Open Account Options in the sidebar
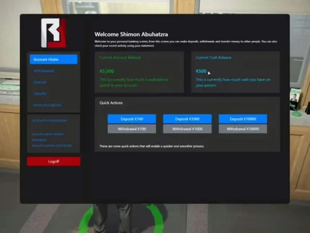 click(x=48, y=105)
